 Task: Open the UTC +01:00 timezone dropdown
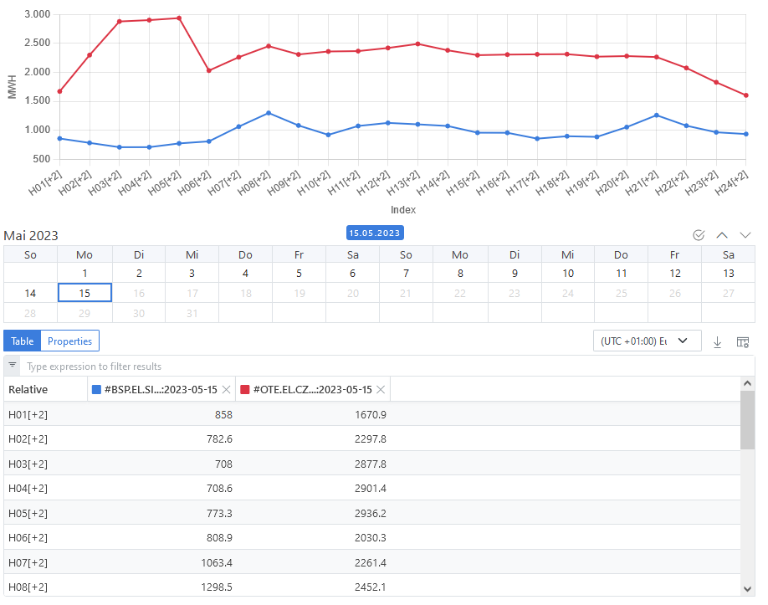point(646,341)
